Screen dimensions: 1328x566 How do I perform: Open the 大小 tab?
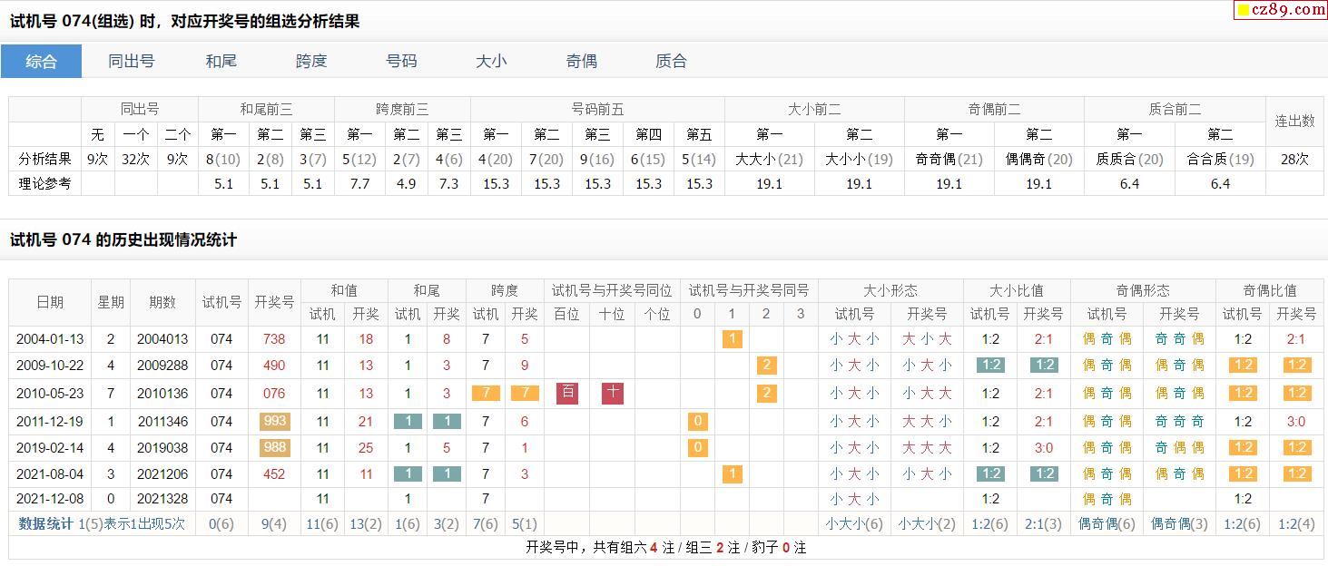[x=491, y=62]
